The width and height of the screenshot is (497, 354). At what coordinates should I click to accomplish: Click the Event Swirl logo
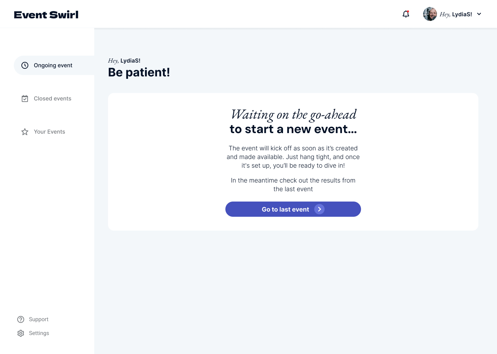[46, 15]
